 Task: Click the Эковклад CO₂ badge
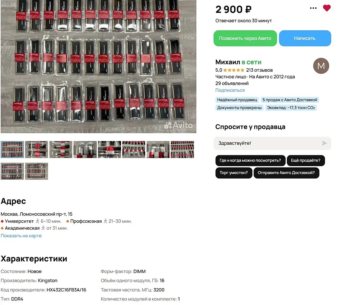click(x=291, y=108)
